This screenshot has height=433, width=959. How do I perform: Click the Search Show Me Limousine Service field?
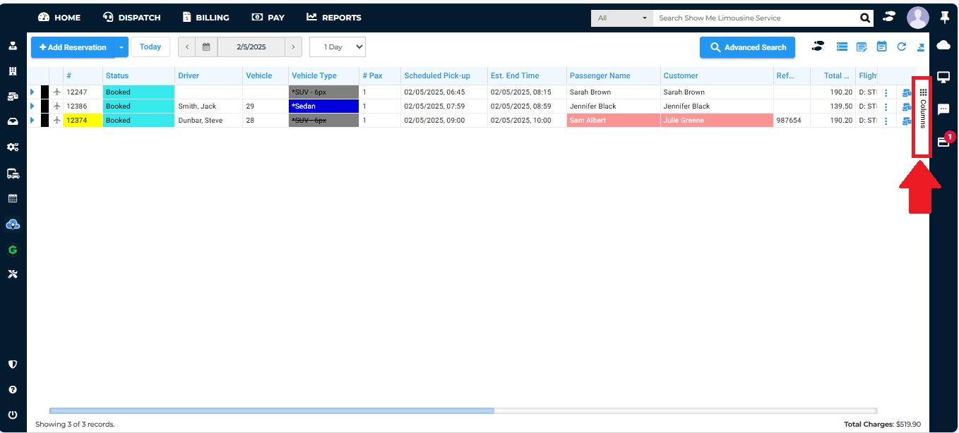tap(754, 18)
